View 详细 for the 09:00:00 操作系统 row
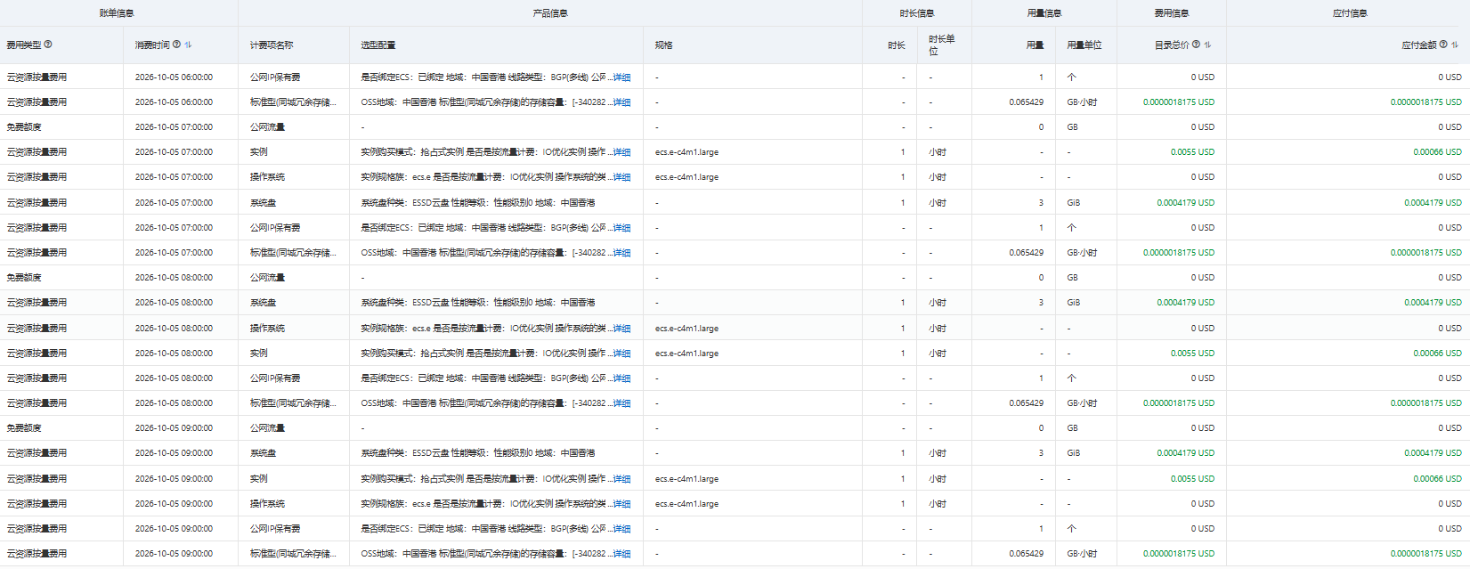Screen dimensions: 1470x569 [x=621, y=504]
